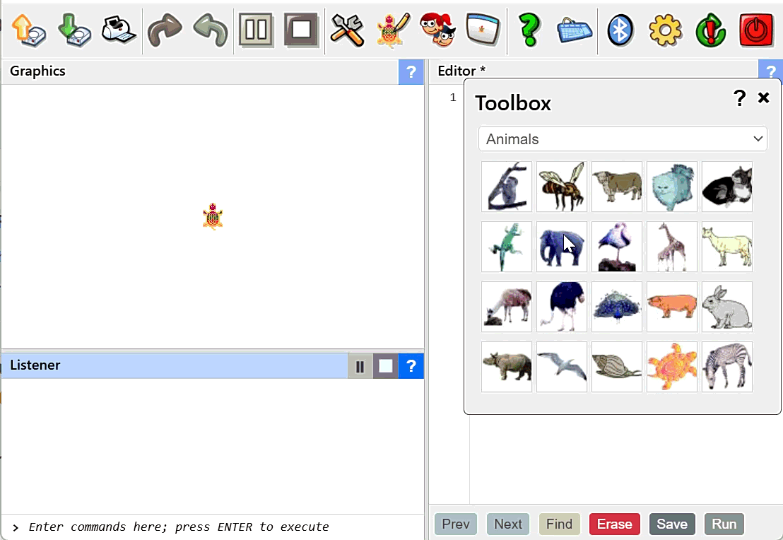Pause execution in the Listener header
The height and width of the screenshot is (540, 783).
point(360,366)
